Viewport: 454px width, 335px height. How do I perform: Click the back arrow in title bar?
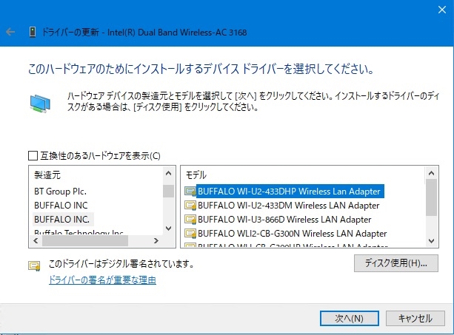[x=10, y=32]
